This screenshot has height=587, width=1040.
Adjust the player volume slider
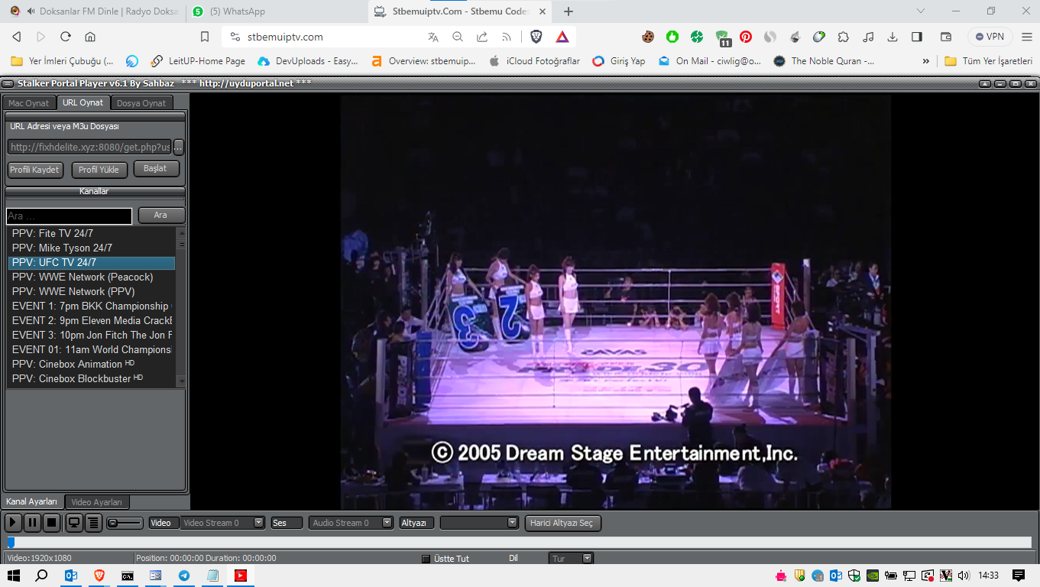pyautogui.click(x=125, y=523)
